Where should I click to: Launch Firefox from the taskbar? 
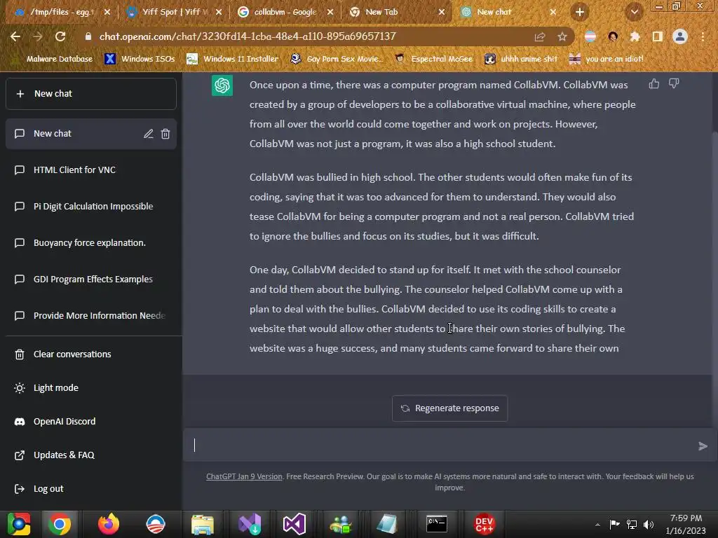[109, 524]
